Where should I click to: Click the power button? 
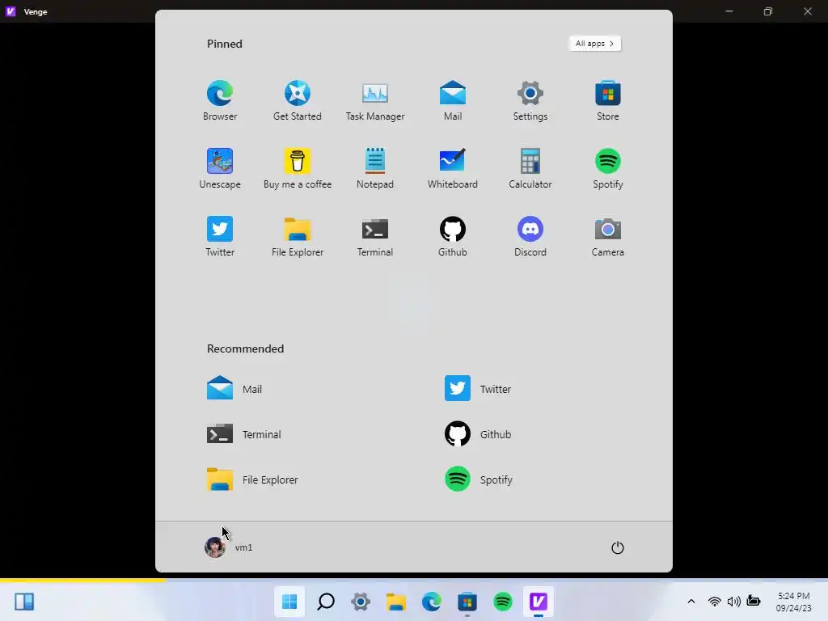tap(617, 547)
